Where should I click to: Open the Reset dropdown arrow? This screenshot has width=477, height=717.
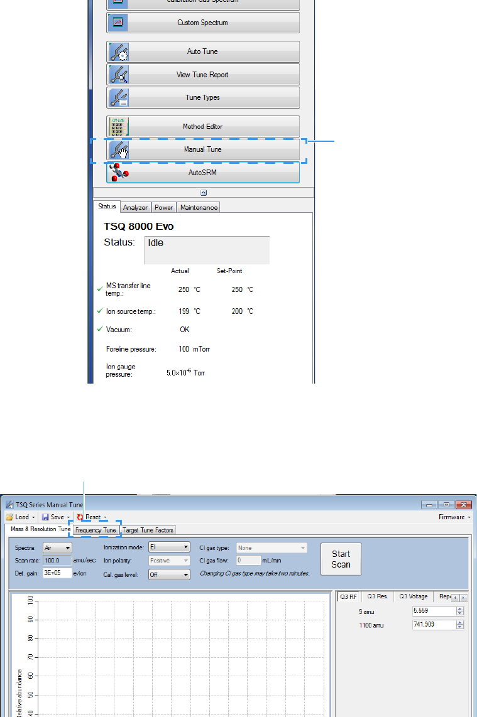pos(105,517)
